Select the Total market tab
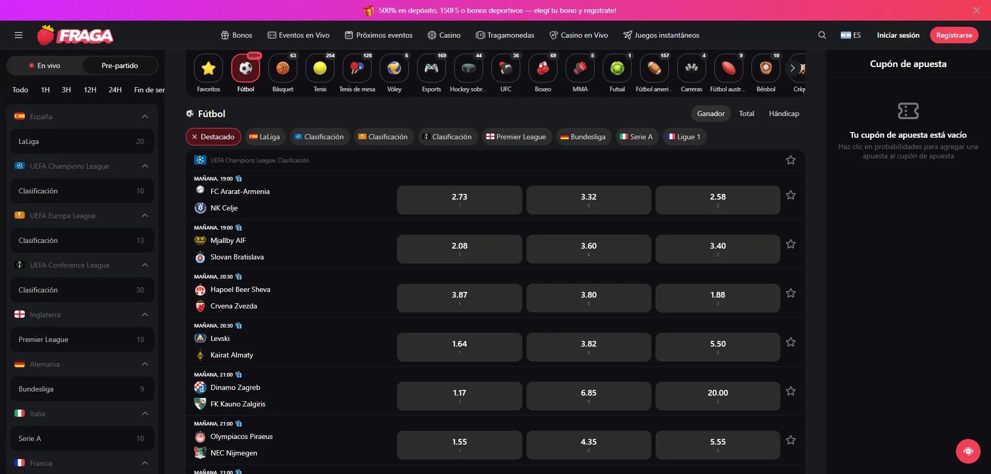The image size is (991, 474). 746,113
